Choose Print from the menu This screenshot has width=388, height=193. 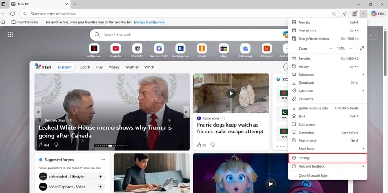coord(328,117)
